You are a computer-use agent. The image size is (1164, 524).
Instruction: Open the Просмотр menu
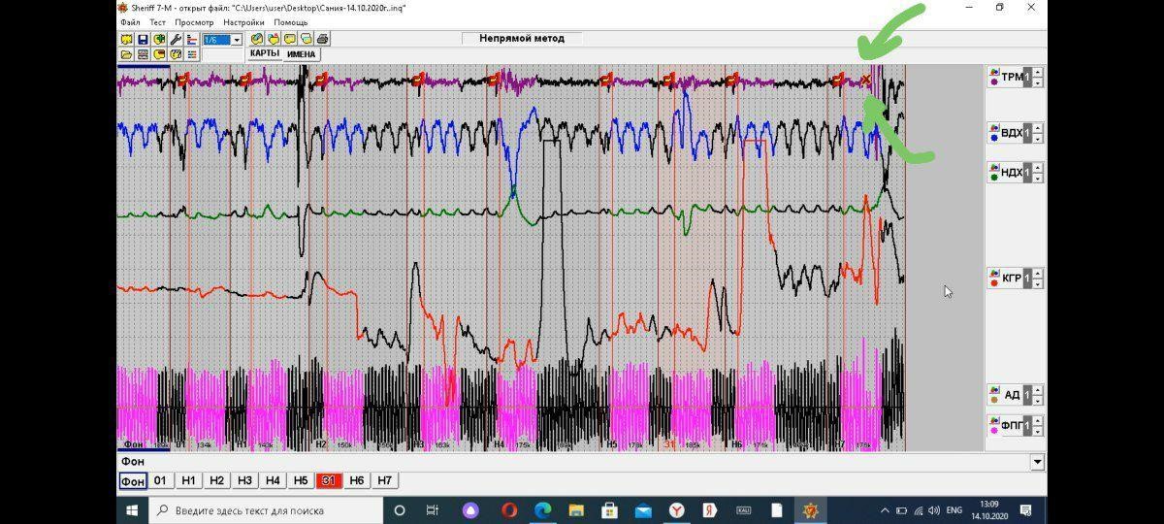tap(194, 22)
